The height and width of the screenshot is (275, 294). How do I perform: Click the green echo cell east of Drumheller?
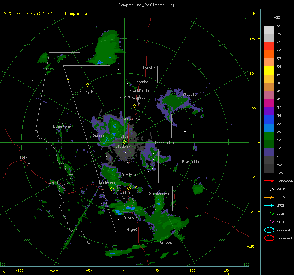coord(198,189)
